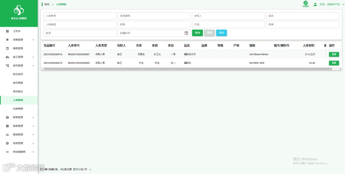The image size is (345, 174).
Task: Open the user account dropdown arrow
Action: [343, 4]
